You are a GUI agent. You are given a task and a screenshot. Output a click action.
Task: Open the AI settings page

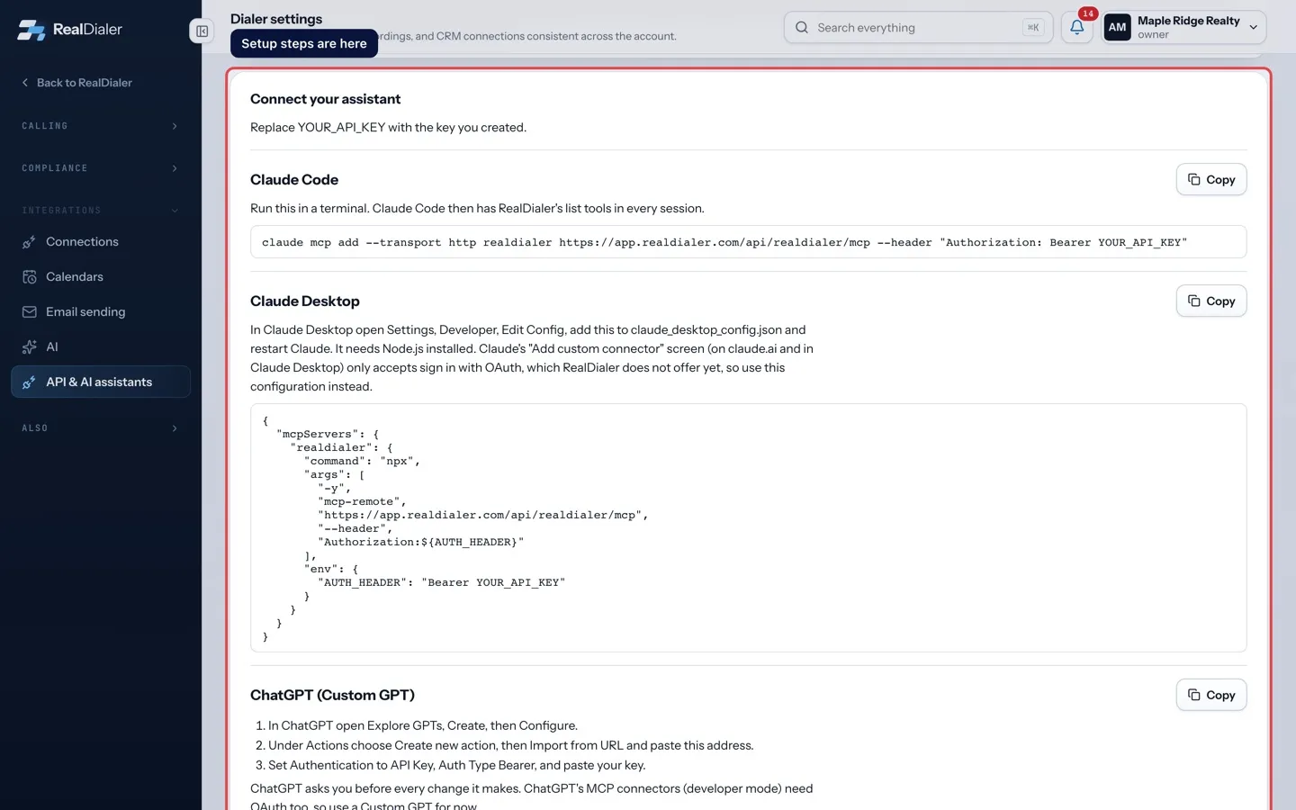coord(100,347)
